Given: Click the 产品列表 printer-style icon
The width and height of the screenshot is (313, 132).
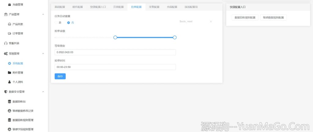Looking at the screenshot, I should pos(9,24).
